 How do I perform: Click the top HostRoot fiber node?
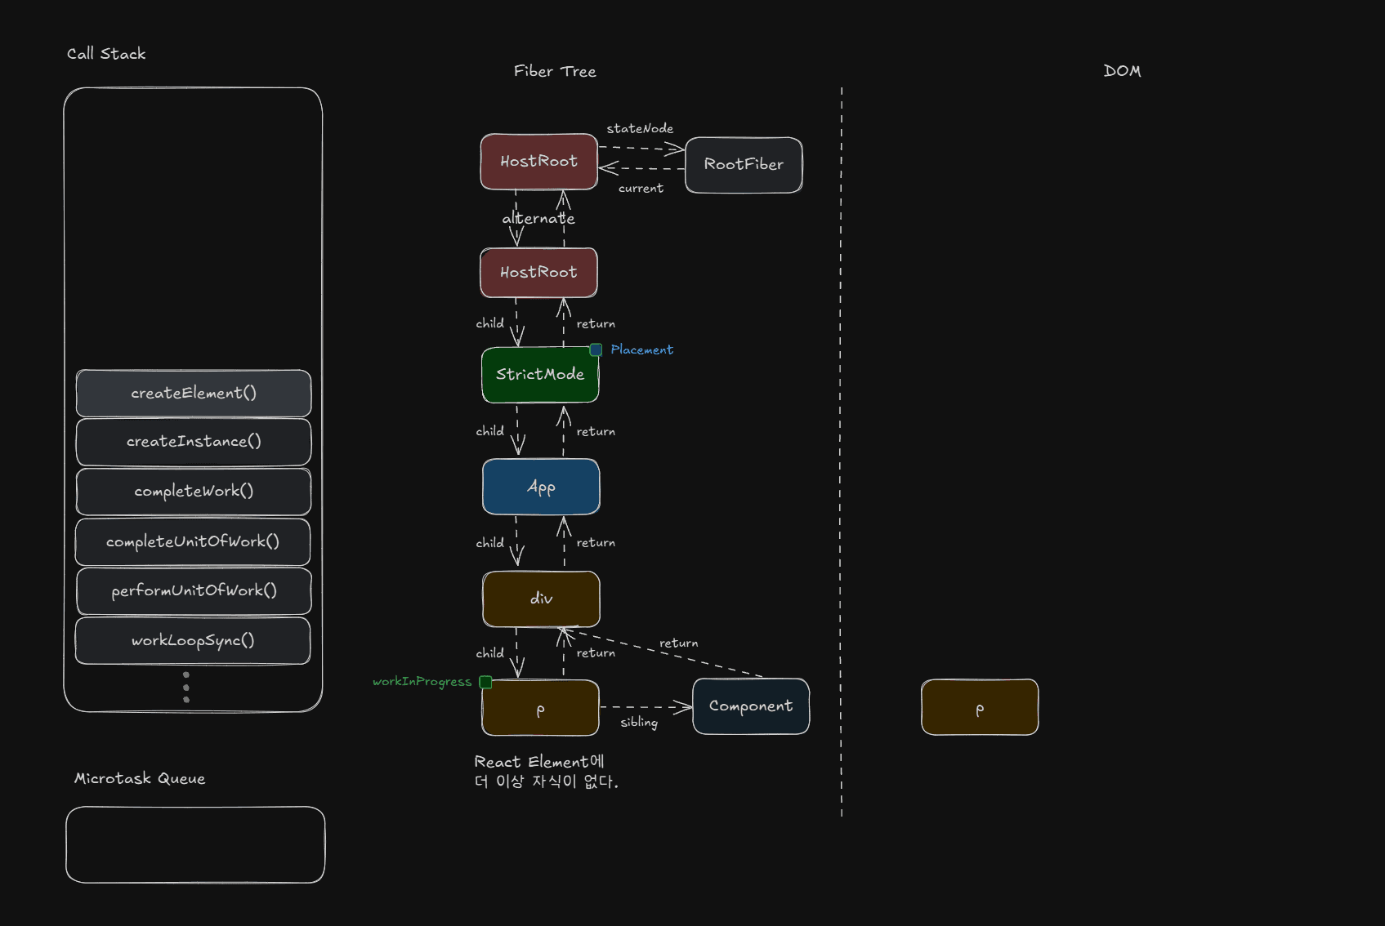click(x=538, y=162)
